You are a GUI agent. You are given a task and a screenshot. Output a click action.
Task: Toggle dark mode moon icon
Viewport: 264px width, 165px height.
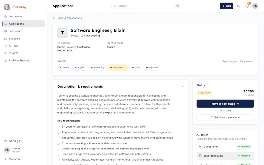[239, 6]
